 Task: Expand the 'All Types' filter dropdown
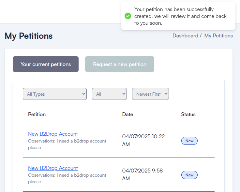pyautogui.click(x=55, y=94)
